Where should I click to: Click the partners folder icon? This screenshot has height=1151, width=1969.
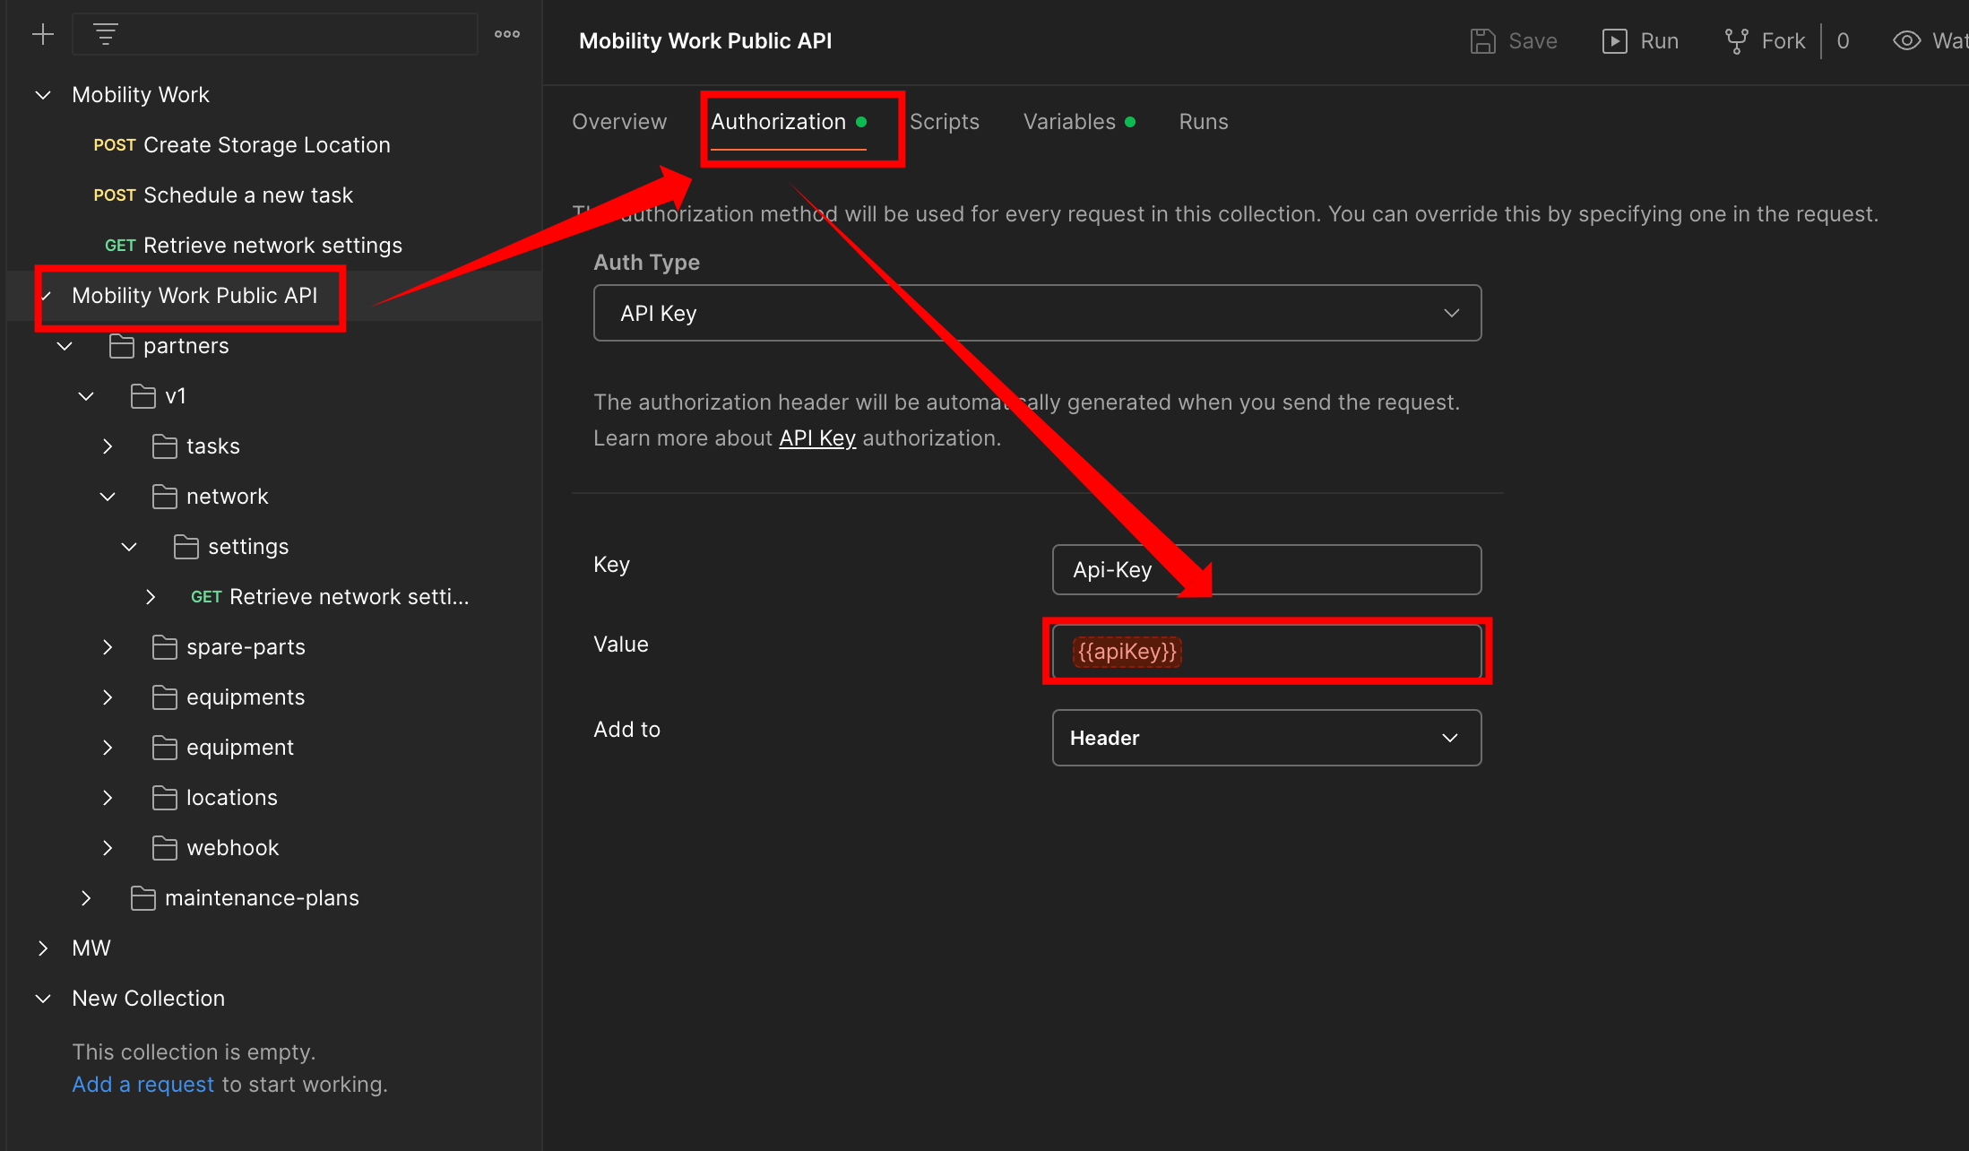pyautogui.click(x=122, y=346)
